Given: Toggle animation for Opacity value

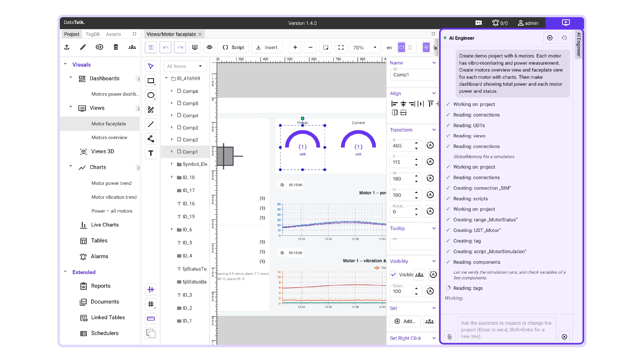Looking at the screenshot, I should (x=430, y=291).
